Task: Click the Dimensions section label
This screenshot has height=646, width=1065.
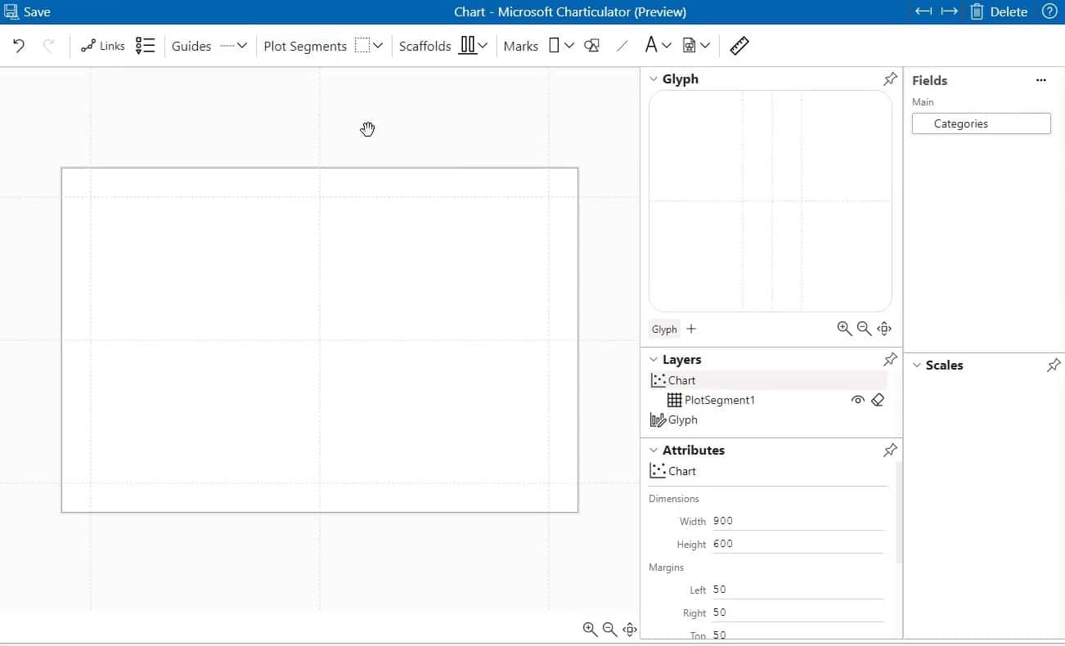Action: [x=674, y=499]
